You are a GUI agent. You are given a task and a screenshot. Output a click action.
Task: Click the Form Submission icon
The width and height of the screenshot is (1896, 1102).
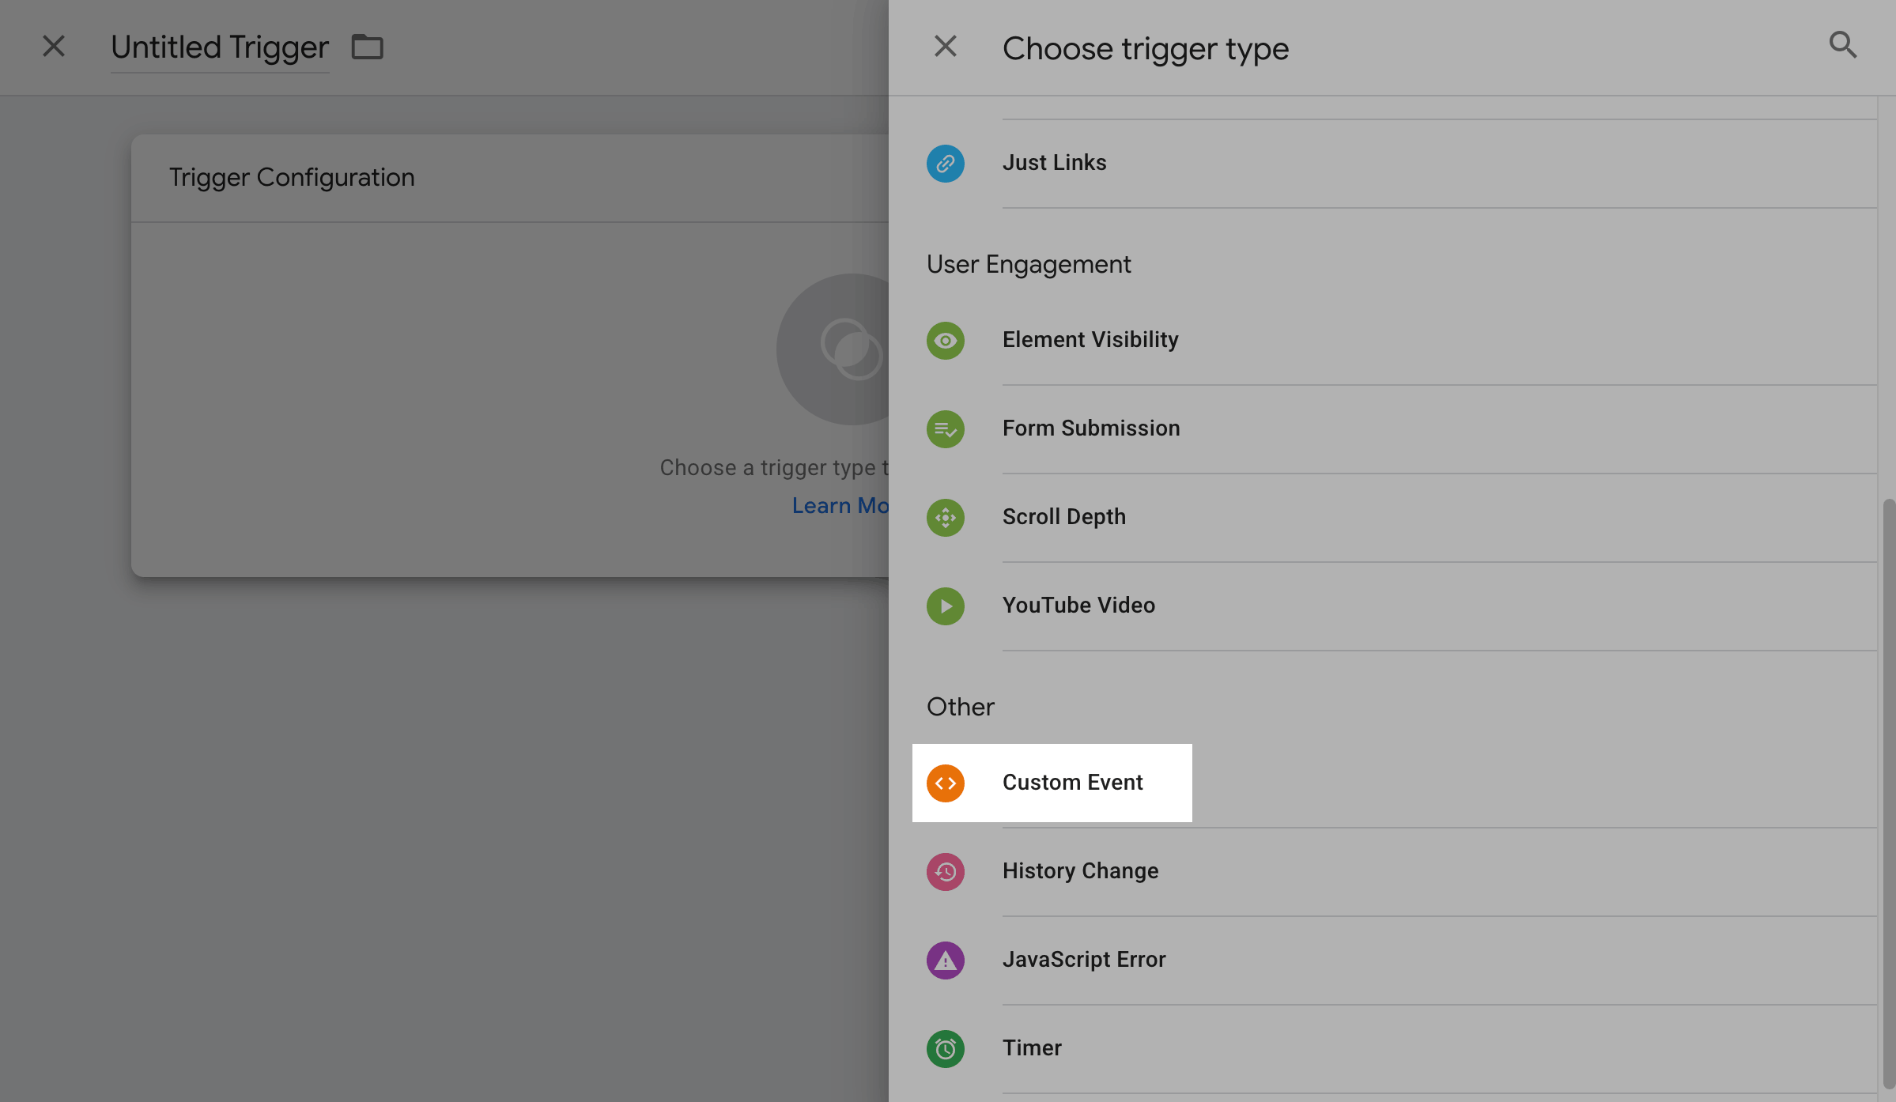pyautogui.click(x=946, y=429)
